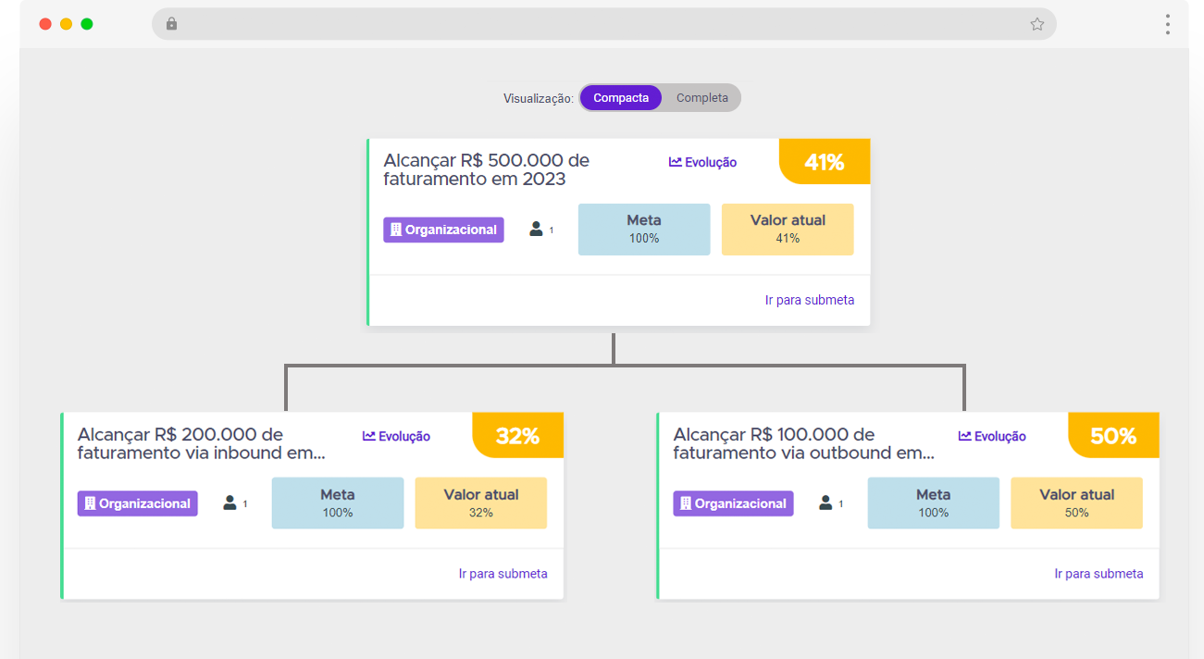Open the browser three-dot menu
This screenshot has height=659, width=1204.
pyautogui.click(x=1168, y=24)
